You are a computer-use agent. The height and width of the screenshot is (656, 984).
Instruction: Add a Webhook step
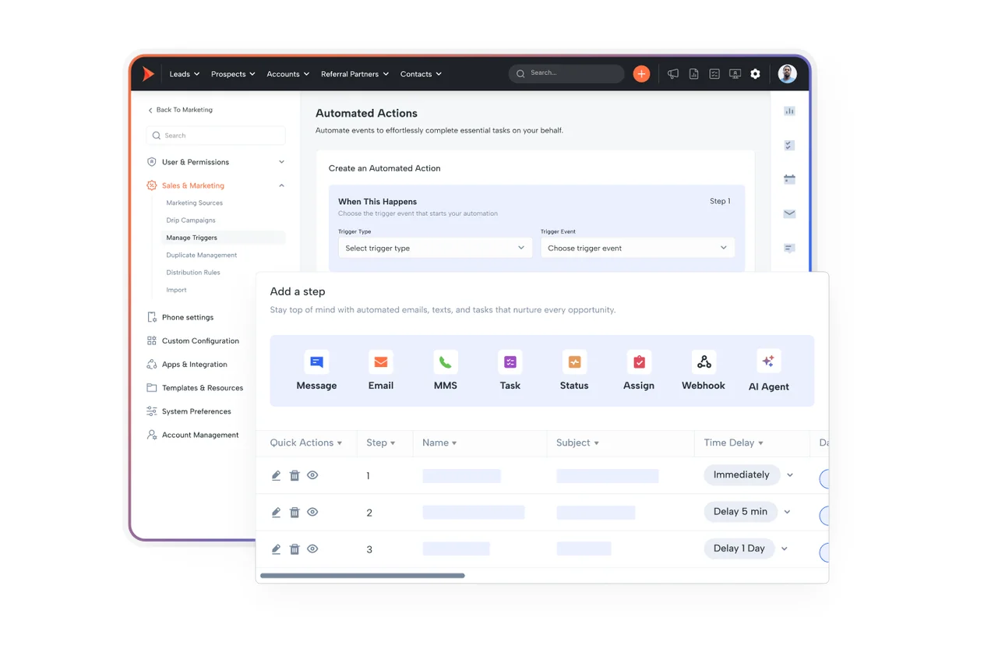click(x=704, y=371)
